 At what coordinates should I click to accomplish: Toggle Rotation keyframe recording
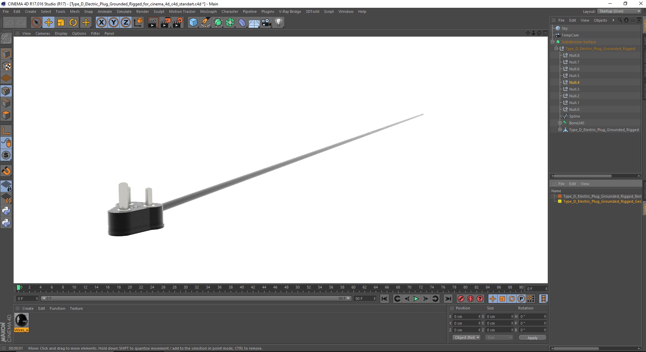click(x=512, y=299)
